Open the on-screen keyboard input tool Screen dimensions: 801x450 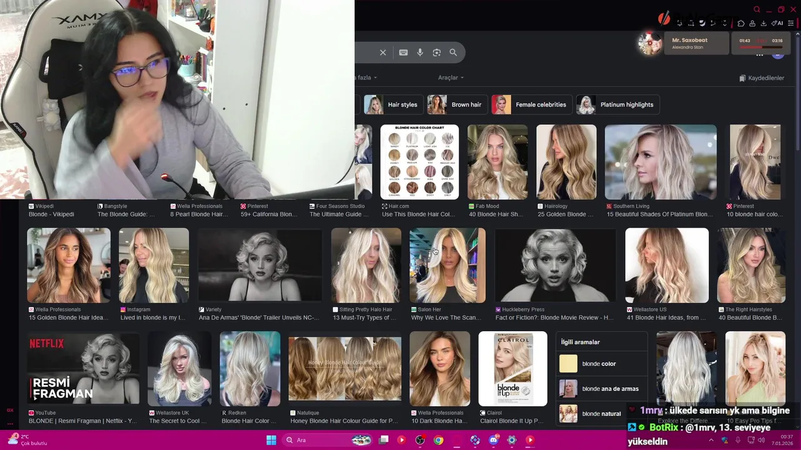pyautogui.click(x=403, y=52)
